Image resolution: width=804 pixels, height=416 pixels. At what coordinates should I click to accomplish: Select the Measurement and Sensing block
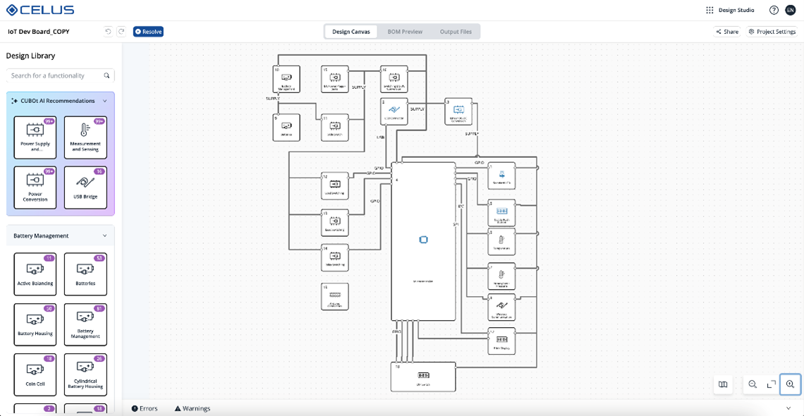[x=85, y=137]
